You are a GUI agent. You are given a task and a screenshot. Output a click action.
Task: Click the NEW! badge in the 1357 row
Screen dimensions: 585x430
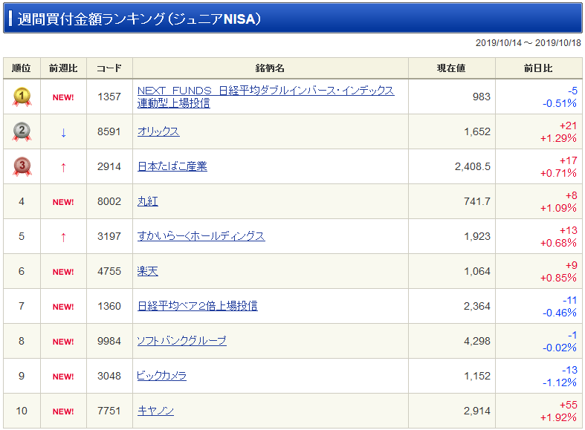63,97
